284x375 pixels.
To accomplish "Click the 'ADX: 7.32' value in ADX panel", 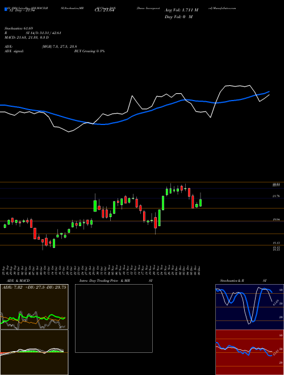I will tap(12, 287).
